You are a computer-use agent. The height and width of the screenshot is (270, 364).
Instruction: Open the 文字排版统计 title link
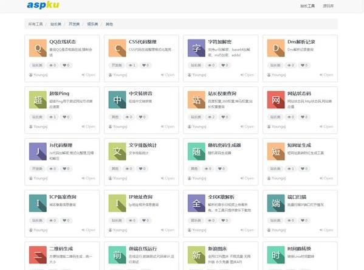(143, 145)
